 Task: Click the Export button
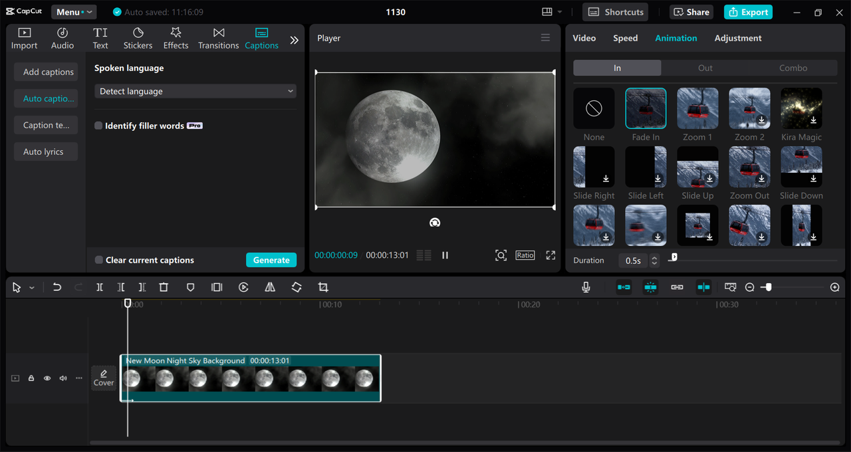[x=749, y=12]
